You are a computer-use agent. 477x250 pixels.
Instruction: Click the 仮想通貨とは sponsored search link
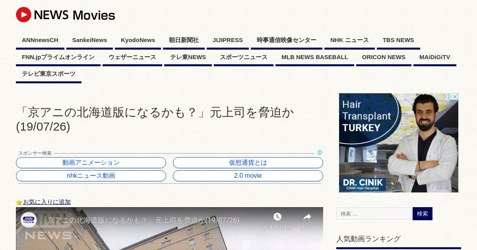coord(248,163)
